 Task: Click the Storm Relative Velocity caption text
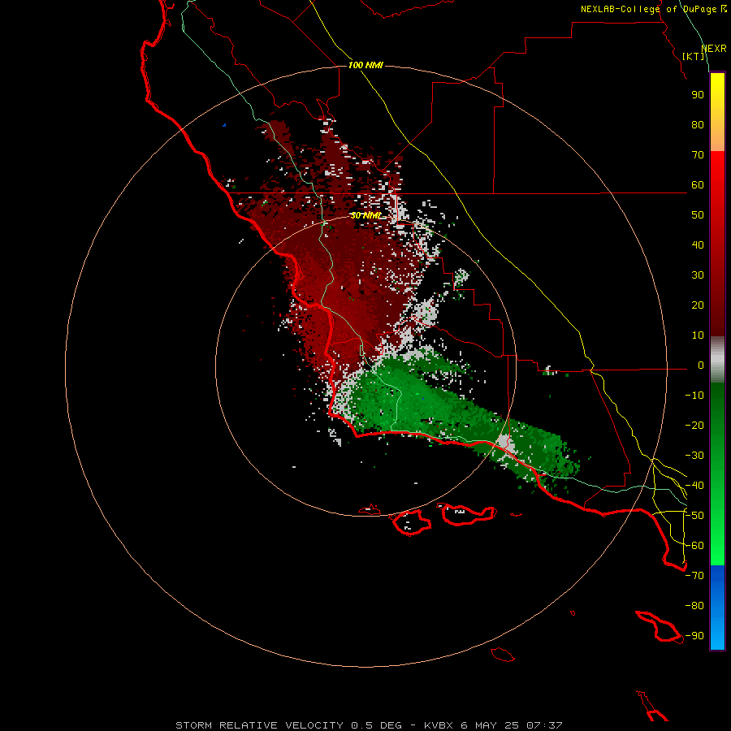(x=370, y=725)
